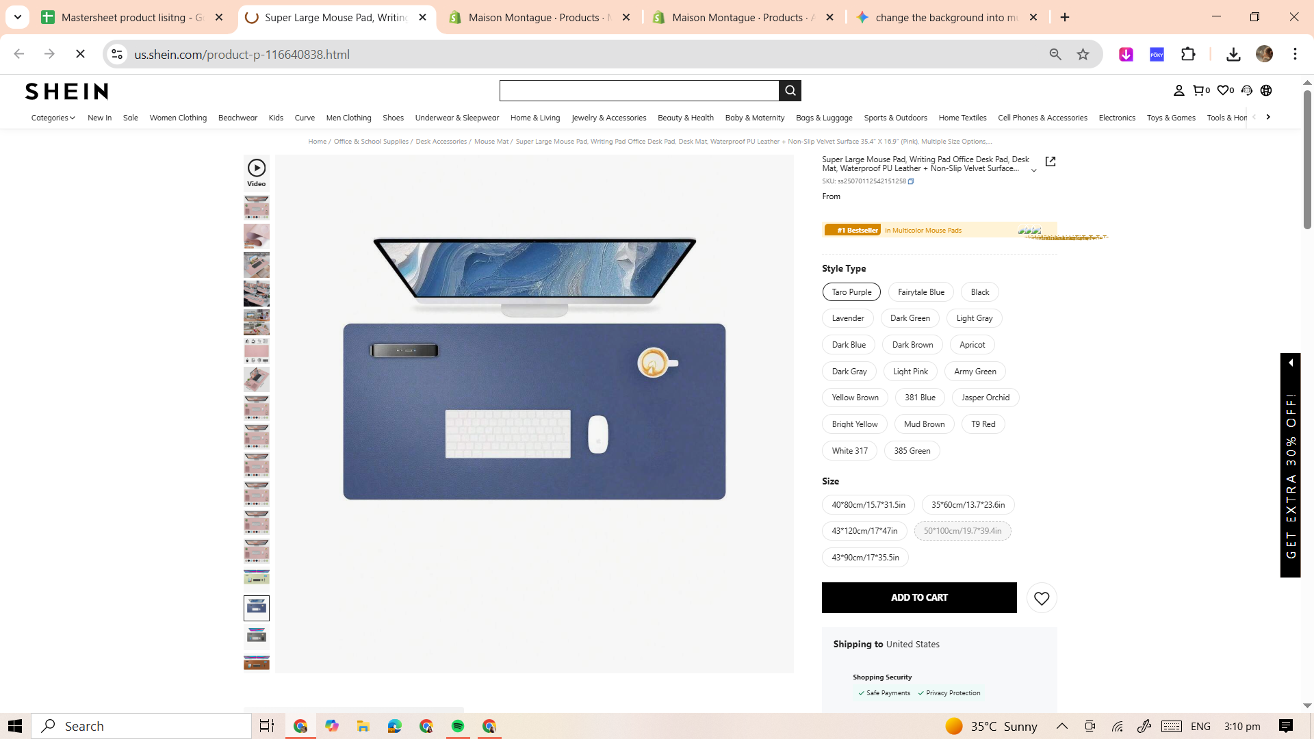Click the Windows taskbar Search box

(x=142, y=726)
